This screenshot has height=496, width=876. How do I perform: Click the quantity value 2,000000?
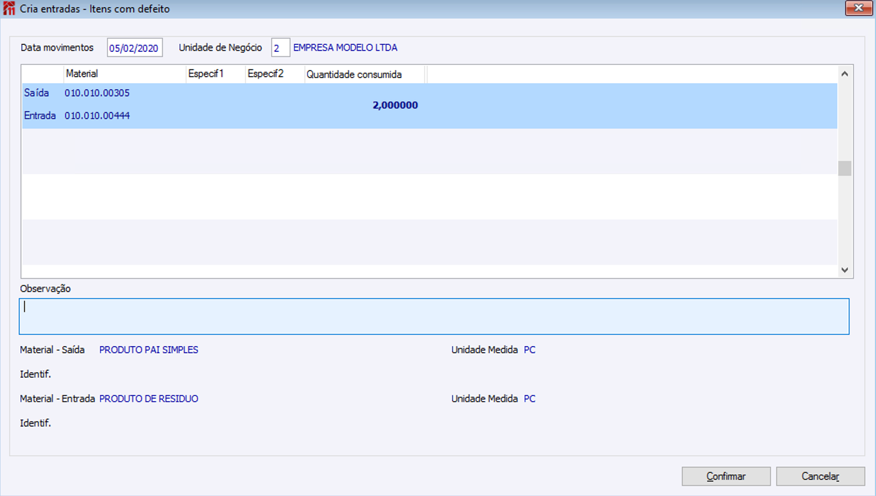pos(395,105)
